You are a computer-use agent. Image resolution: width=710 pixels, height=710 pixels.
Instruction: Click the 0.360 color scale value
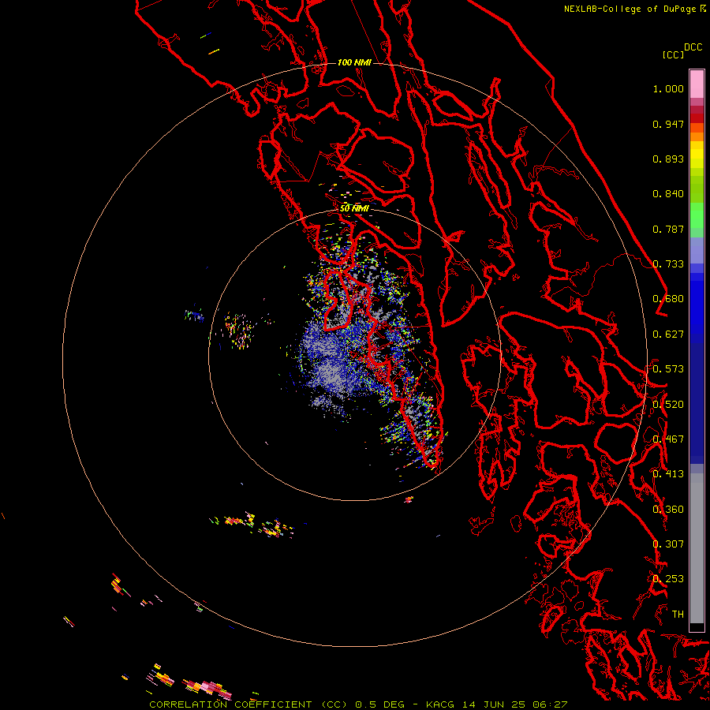(668, 510)
